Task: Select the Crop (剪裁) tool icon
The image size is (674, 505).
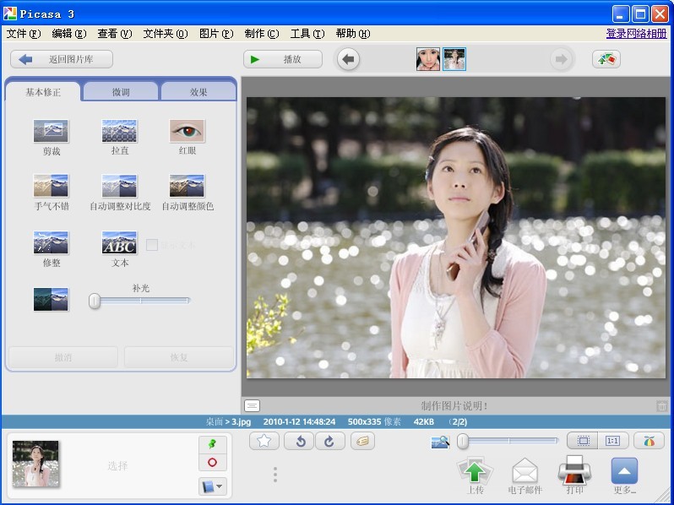Action: [51, 131]
